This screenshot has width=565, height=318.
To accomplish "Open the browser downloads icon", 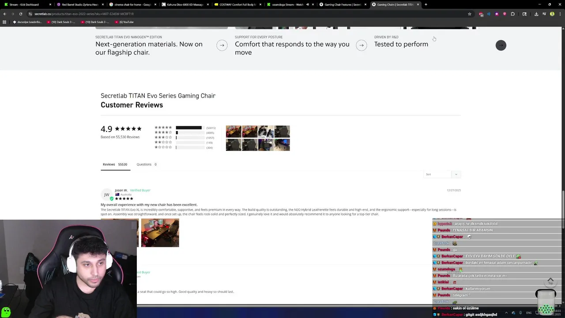I will coord(536,14).
